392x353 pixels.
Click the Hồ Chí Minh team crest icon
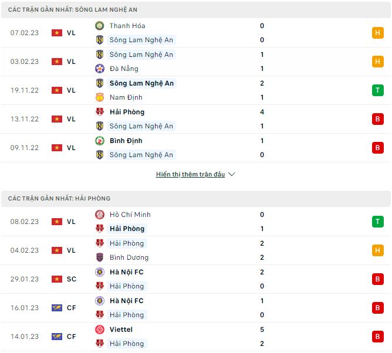pos(99,215)
